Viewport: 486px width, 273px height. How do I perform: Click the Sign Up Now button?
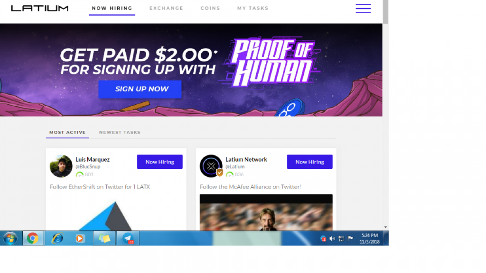140,89
